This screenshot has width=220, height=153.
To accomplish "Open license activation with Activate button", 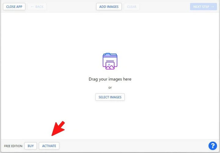I will pyautogui.click(x=49, y=146).
